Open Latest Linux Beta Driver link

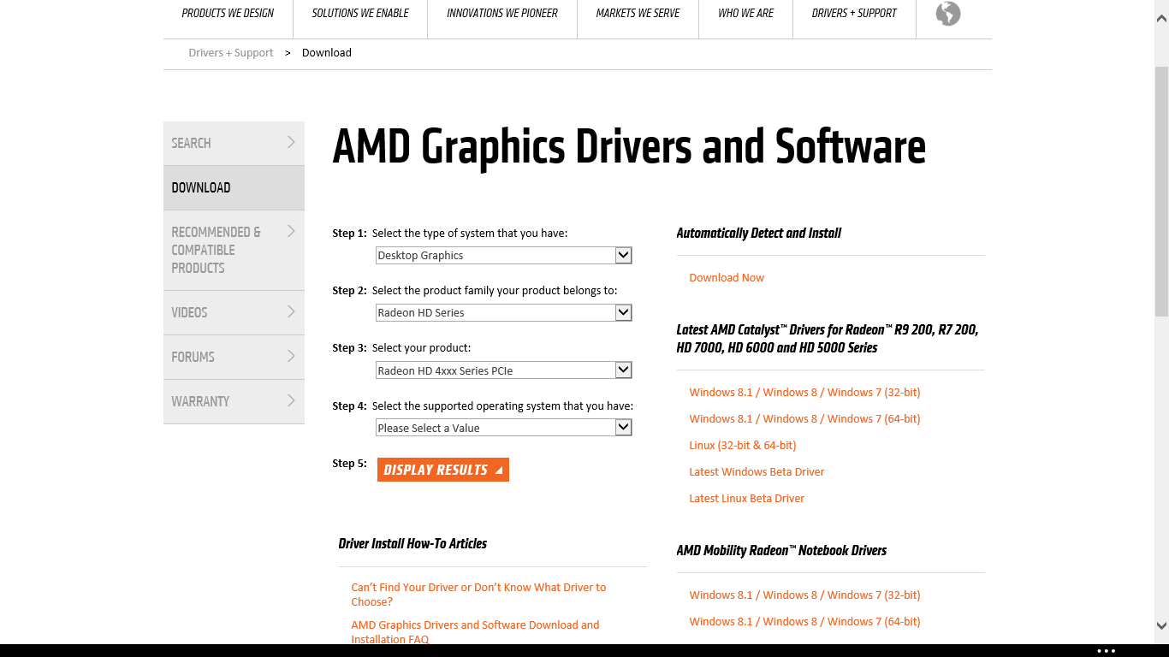point(747,499)
